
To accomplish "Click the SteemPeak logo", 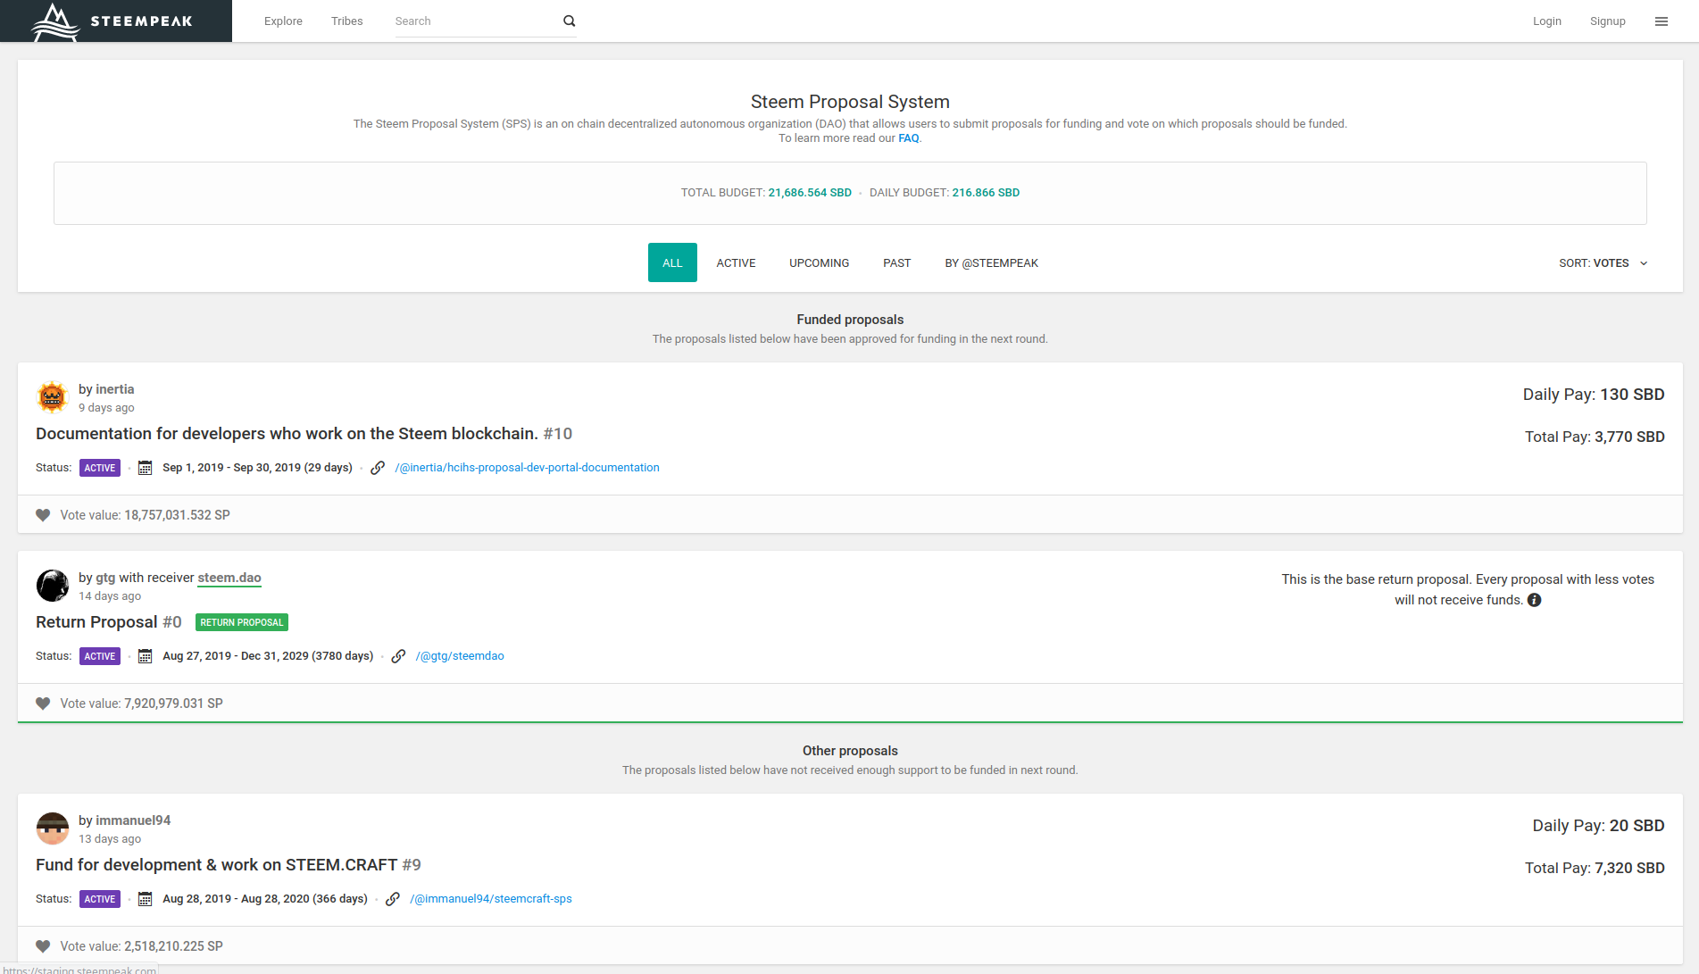I will pyautogui.click(x=112, y=21).
